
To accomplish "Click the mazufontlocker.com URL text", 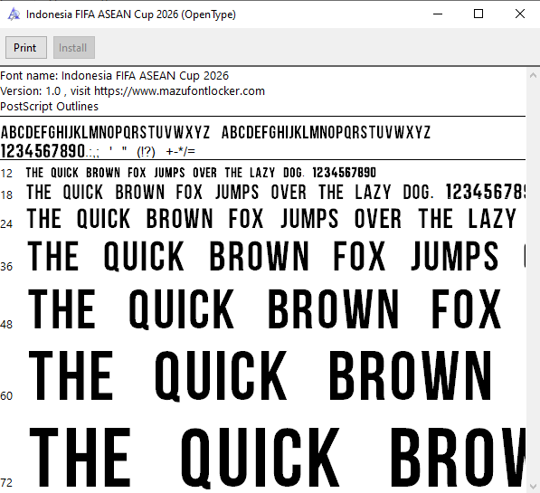I will (179, 91).
